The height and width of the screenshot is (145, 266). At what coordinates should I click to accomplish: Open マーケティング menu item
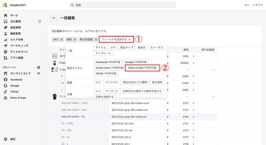(19, 46)
